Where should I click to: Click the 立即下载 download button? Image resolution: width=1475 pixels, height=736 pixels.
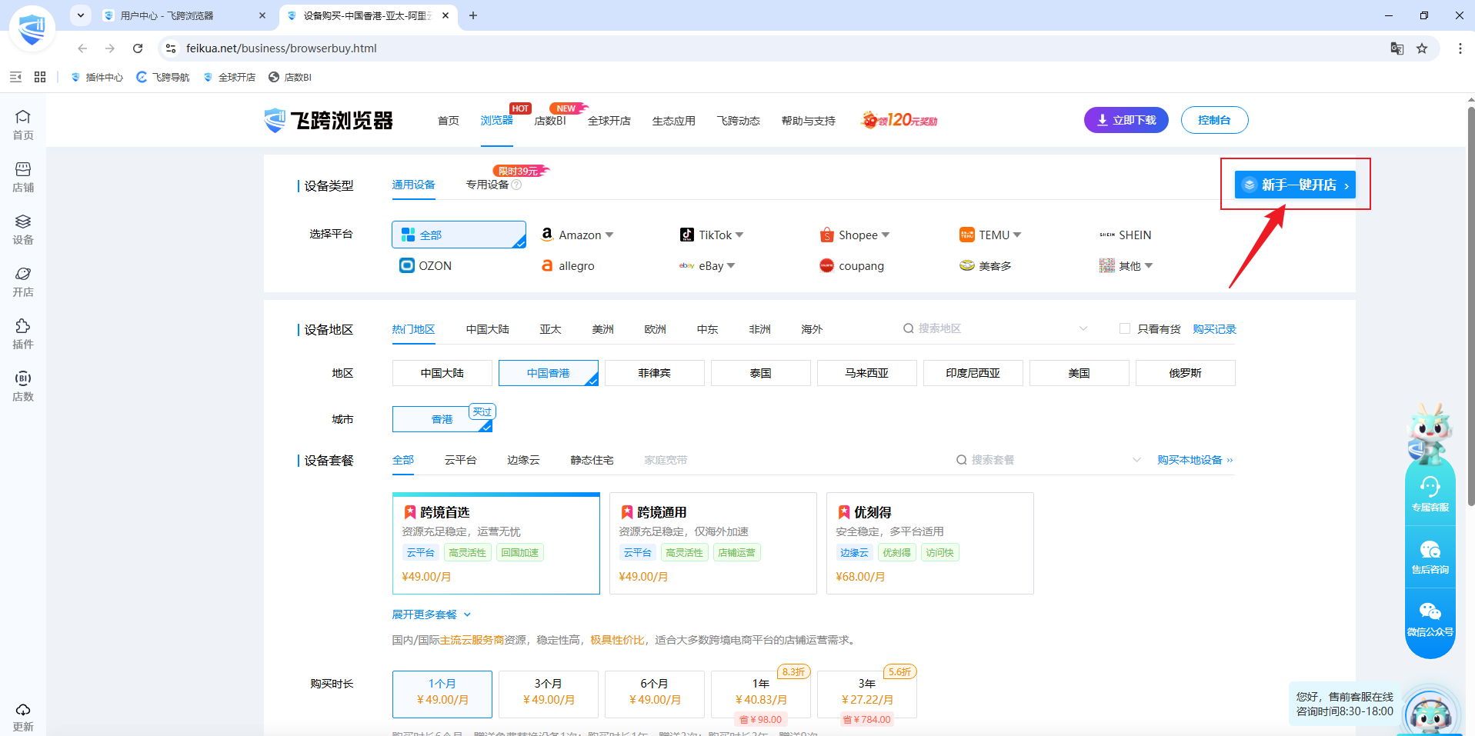click(1126, 120)
